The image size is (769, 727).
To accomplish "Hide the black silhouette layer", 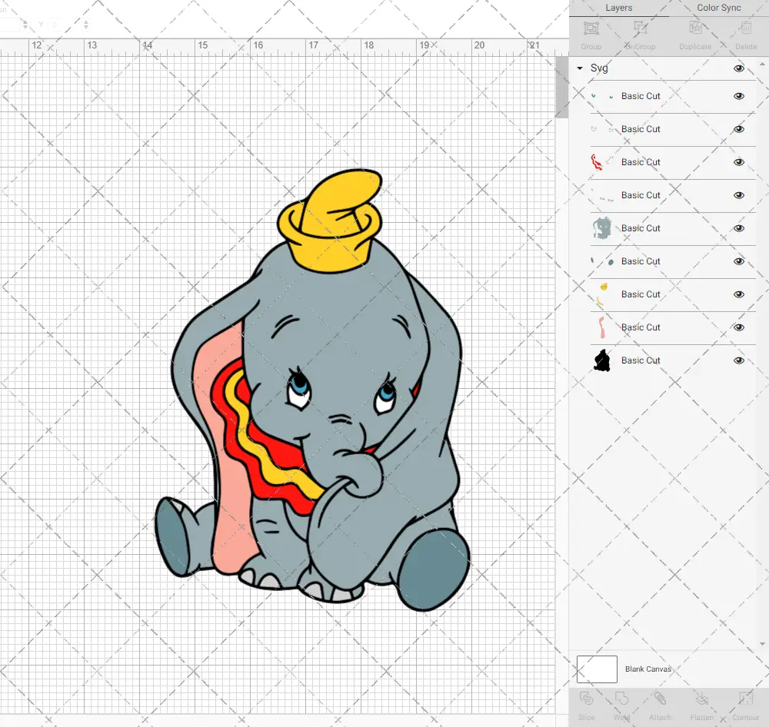I will [738, 360].
